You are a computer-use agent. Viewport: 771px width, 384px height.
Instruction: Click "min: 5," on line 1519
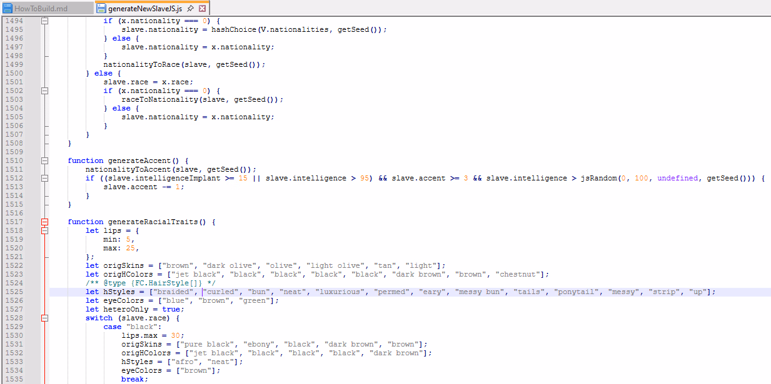tap(119, 239)
